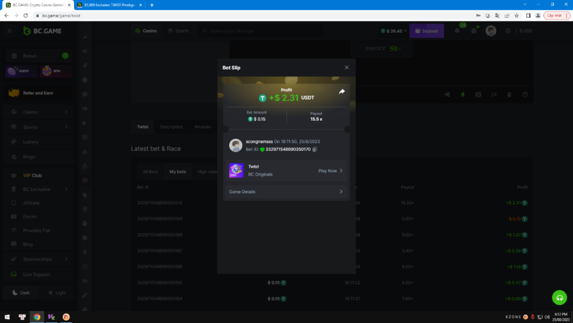Viewport: 573px width, 323px height.
Task: Click the user profile avatar in the header
Action: coord(491,31)
